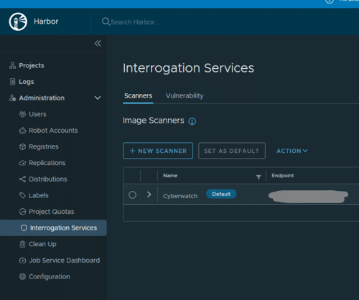Click the NEW SCANNER button
359x300 pixels.
coord(158,151)
